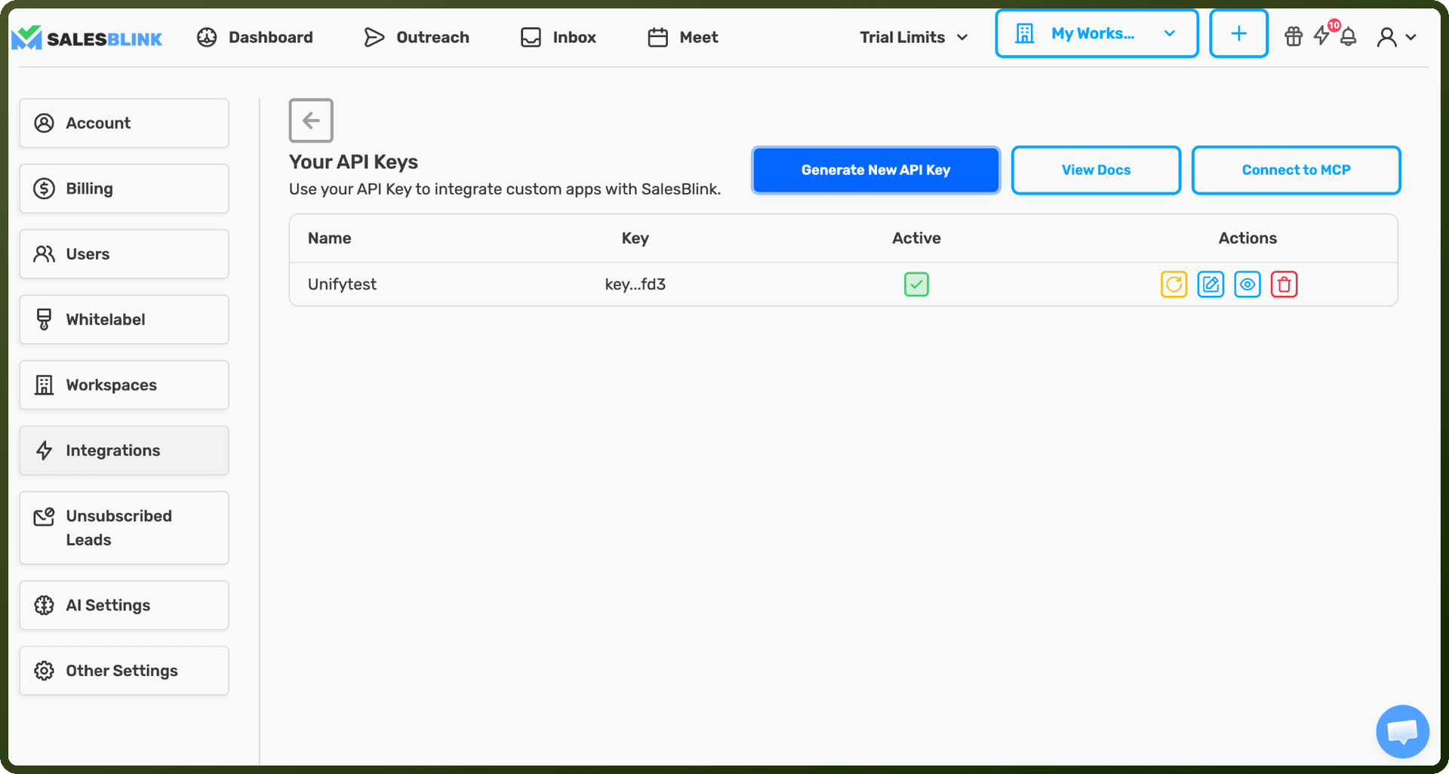The width and height of the screenshot is (1449, 774).
Task: Toggle the Active checkbox for Unifytest
Action: pos(916,284)
